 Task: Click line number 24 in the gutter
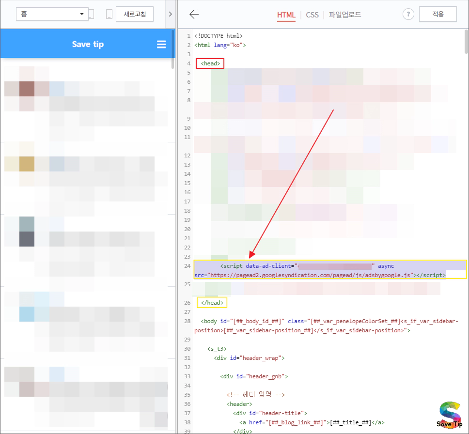pyautogui.click(x=187, y=266)
